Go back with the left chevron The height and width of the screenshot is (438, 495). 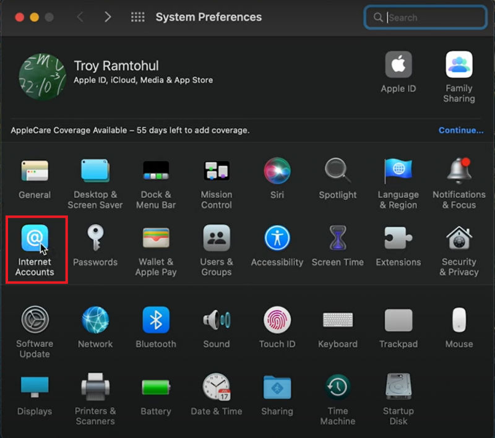pyautogui.click(x=80, y=17)
